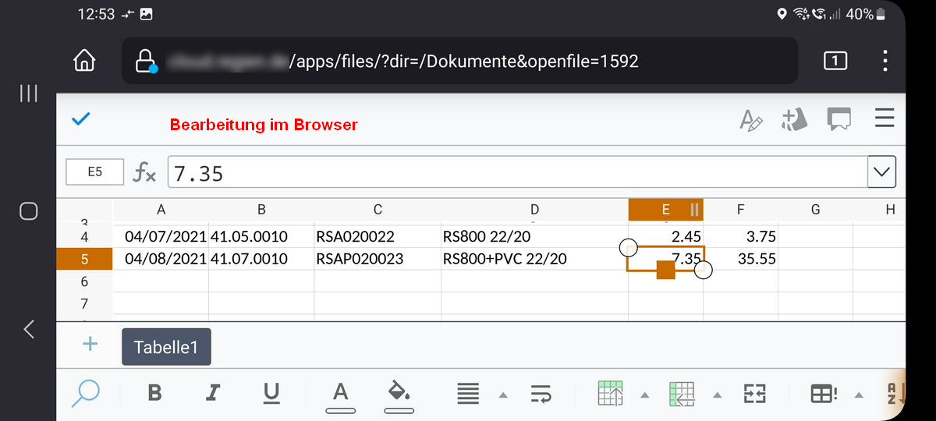This screenshot has height=421, width=936.
Task: Open the hamburger menu in the editor
Action: click(885, 119)
